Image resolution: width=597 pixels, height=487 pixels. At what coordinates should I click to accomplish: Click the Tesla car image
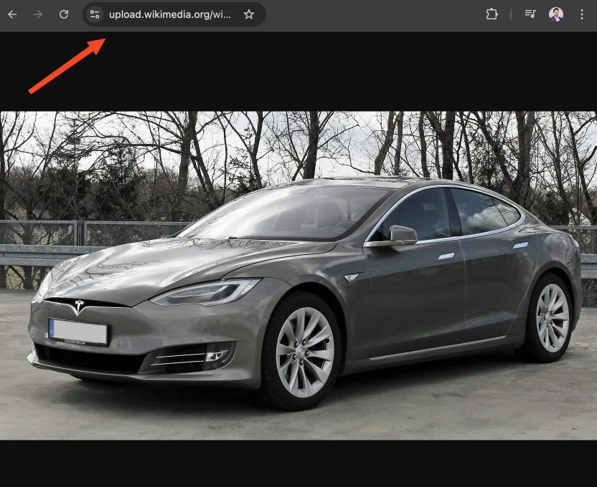(x=298, y=276)
